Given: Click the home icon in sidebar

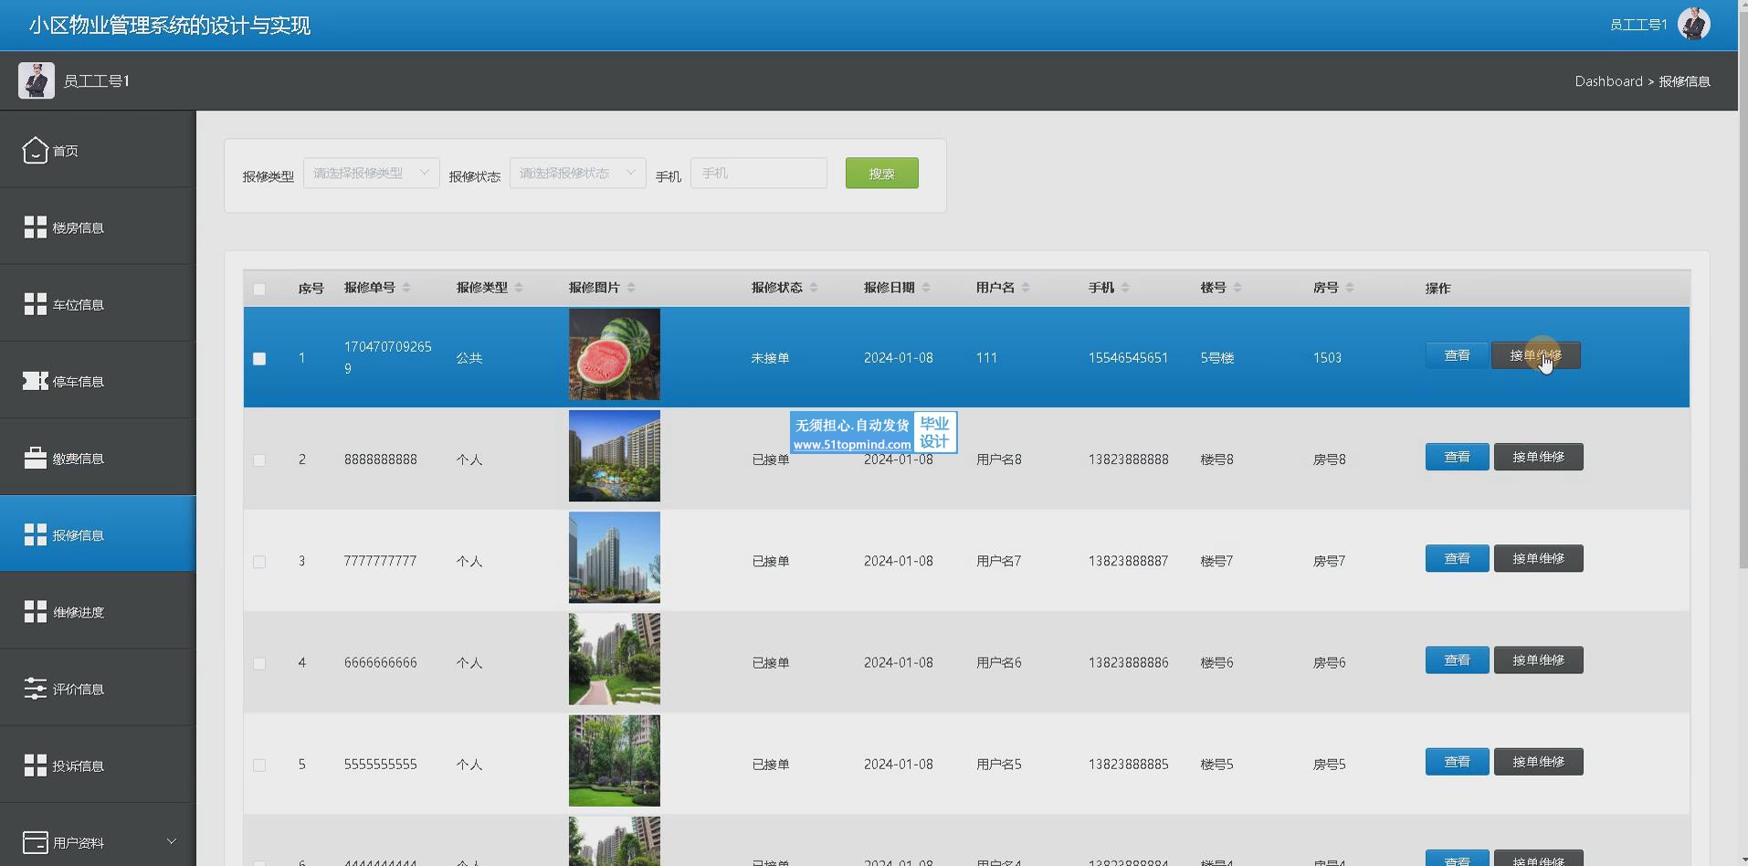Looking at the screenshot, I should pos(35,150).
